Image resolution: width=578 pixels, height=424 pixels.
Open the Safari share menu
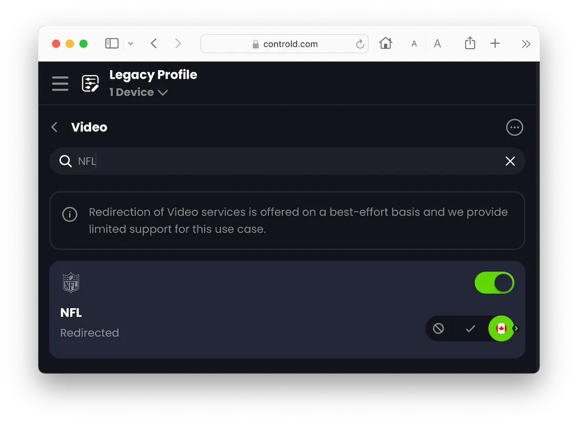pos(470,43)
